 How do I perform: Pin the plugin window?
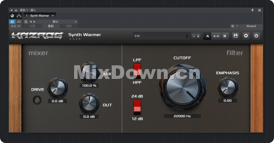click(253, 10)
